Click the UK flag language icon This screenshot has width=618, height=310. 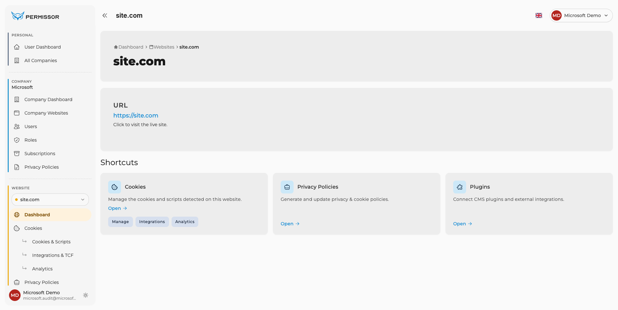(538, 15)
